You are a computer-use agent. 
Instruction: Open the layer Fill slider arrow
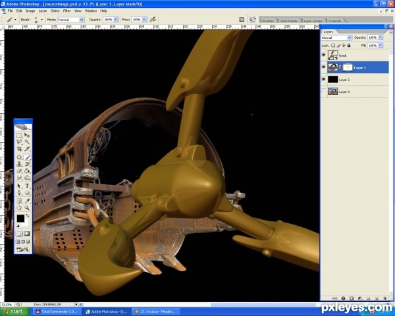(x=380, y=45)
